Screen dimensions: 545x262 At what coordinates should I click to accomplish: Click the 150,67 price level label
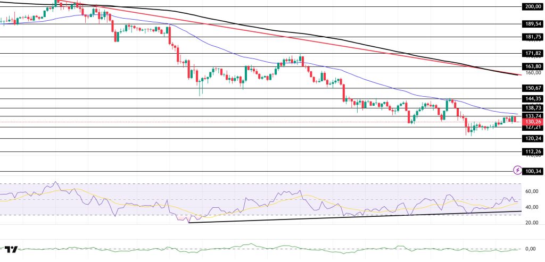[x=533, y=88]
